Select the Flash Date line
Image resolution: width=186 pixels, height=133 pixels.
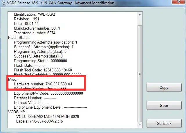pos(30,65)
